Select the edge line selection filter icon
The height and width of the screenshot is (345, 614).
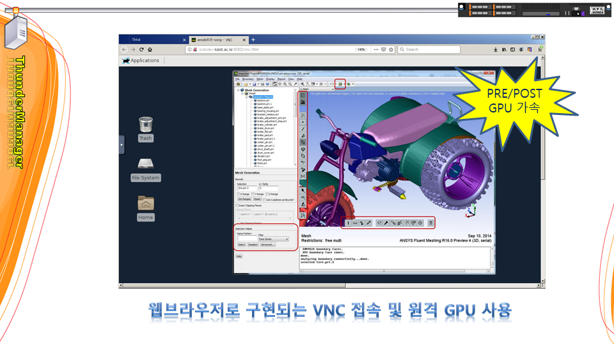303,129
